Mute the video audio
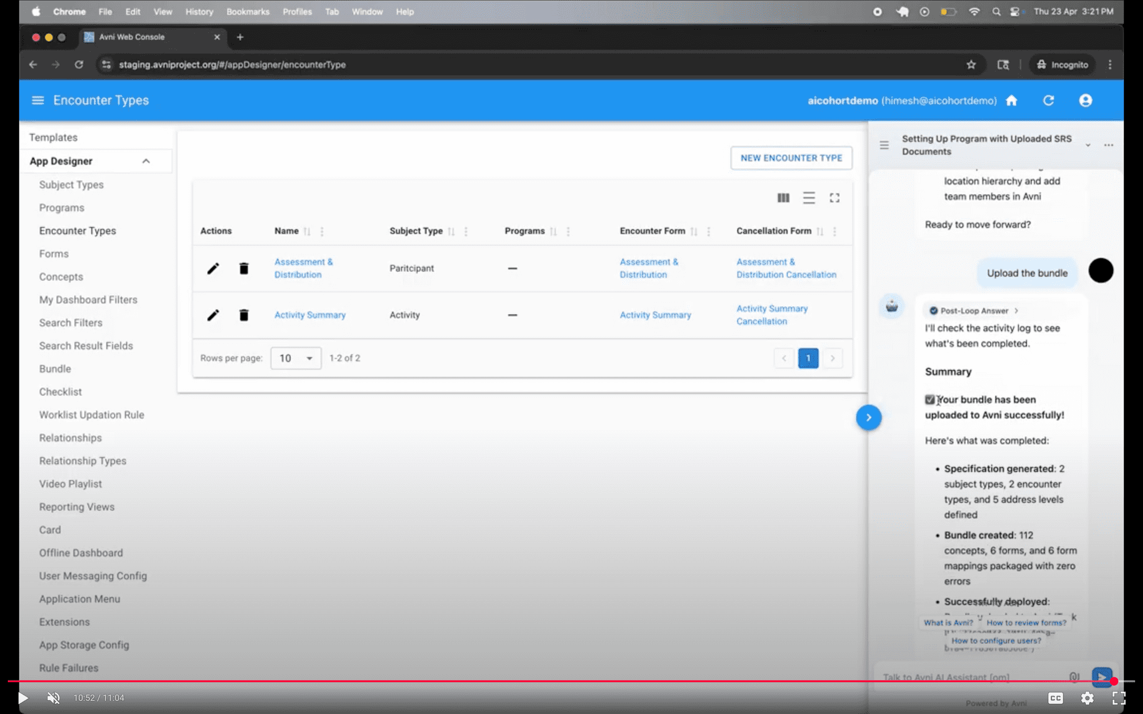Image resolution: width=1143 pixels, height=714 pixels. 54,698
